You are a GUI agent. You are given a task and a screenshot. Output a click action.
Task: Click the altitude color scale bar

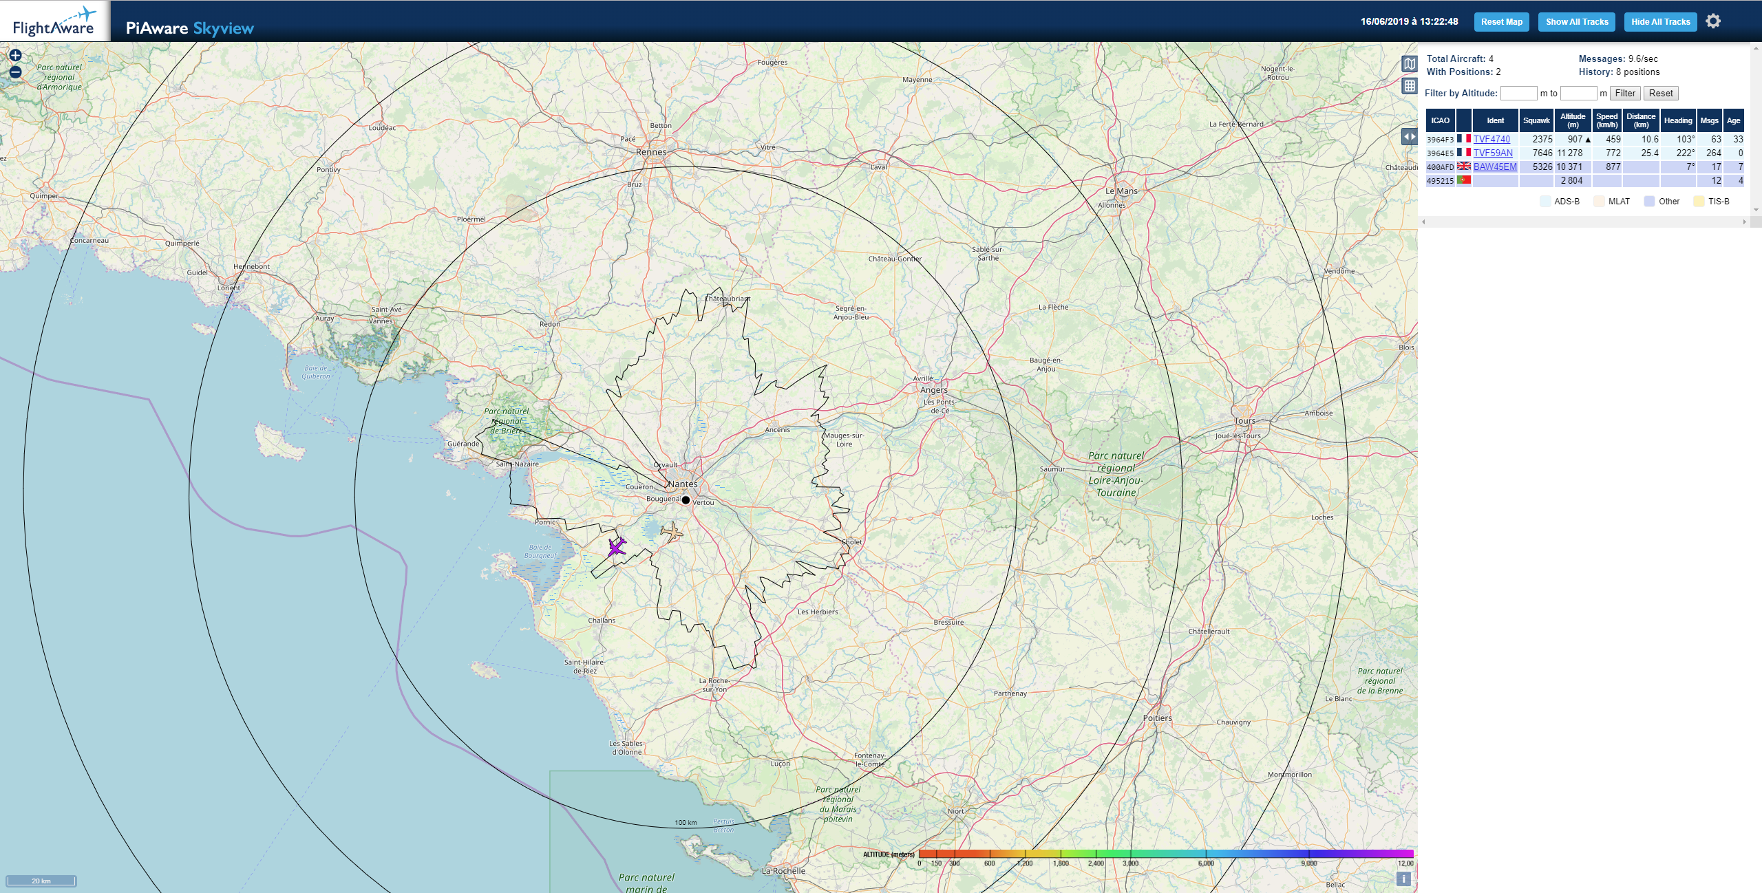[x=1165, y=854]
